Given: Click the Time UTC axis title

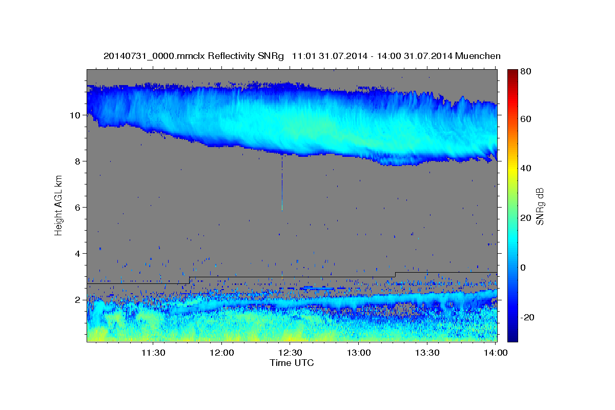Looking at the screenshot, I should point(292,363).
